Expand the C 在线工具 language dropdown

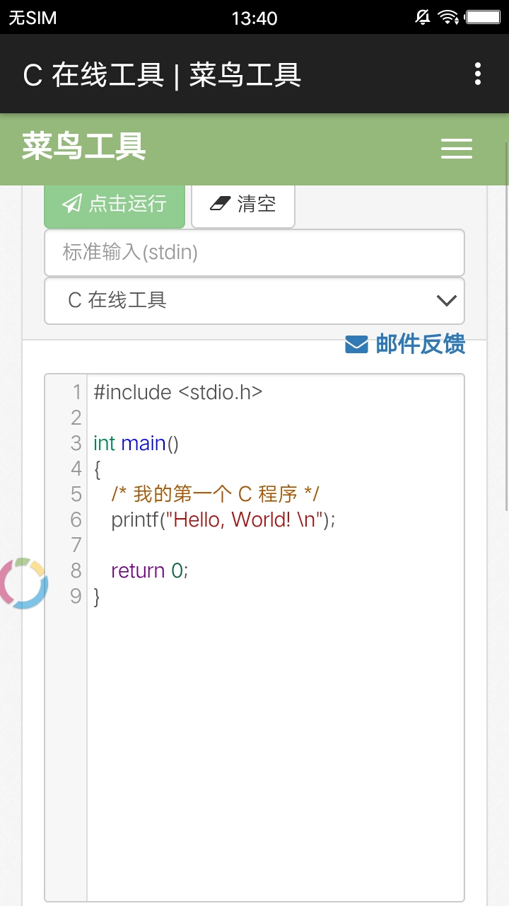(x=255, y=301)
